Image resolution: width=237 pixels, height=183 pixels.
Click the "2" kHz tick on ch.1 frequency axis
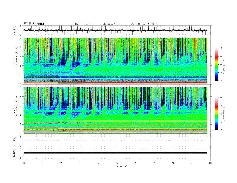pyautogui.click(x=21, y=75)
